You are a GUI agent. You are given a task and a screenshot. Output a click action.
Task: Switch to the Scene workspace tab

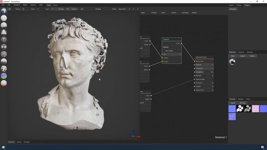(x=55, y=5)
